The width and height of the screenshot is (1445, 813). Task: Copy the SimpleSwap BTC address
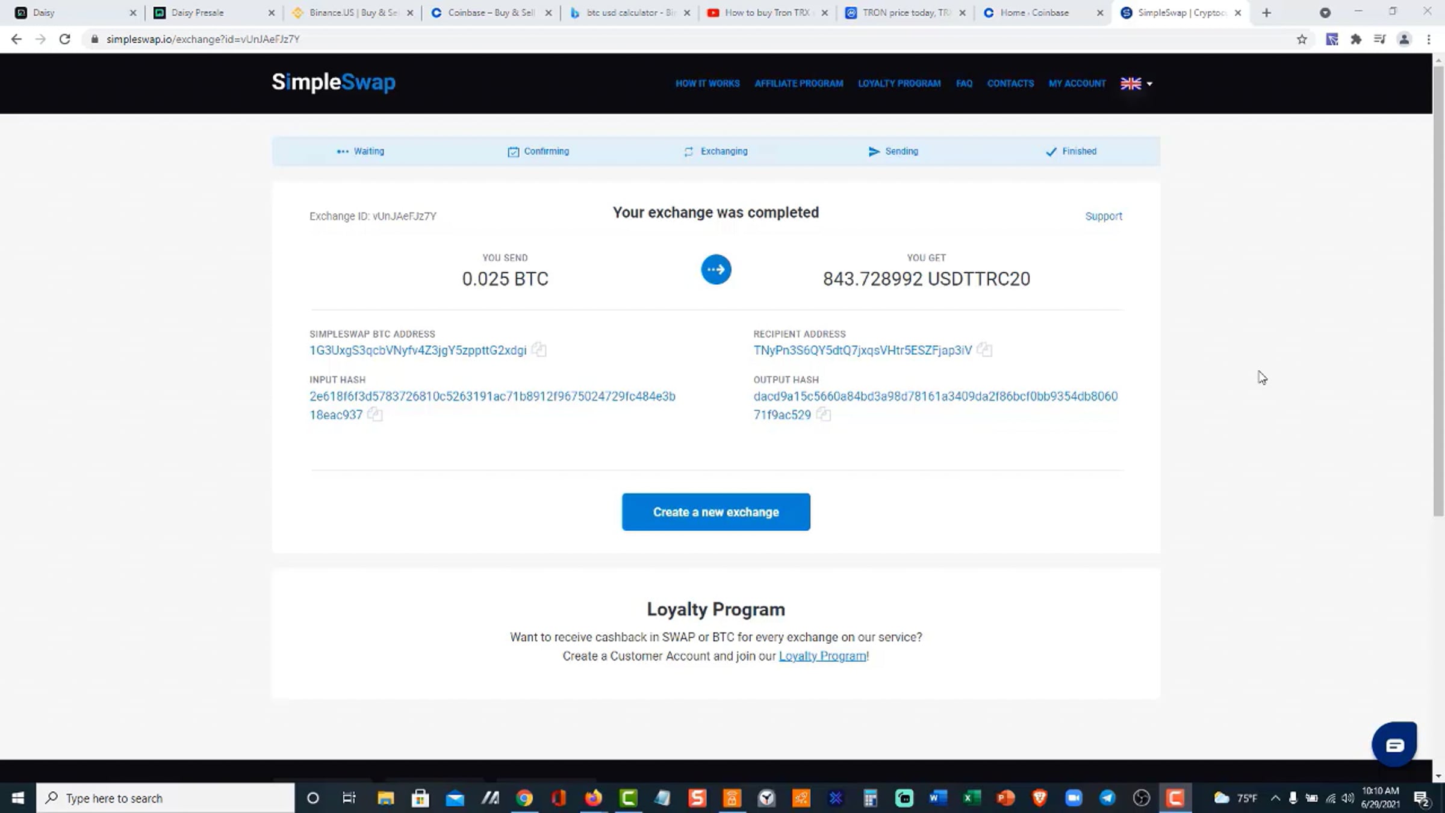point(539,350)
